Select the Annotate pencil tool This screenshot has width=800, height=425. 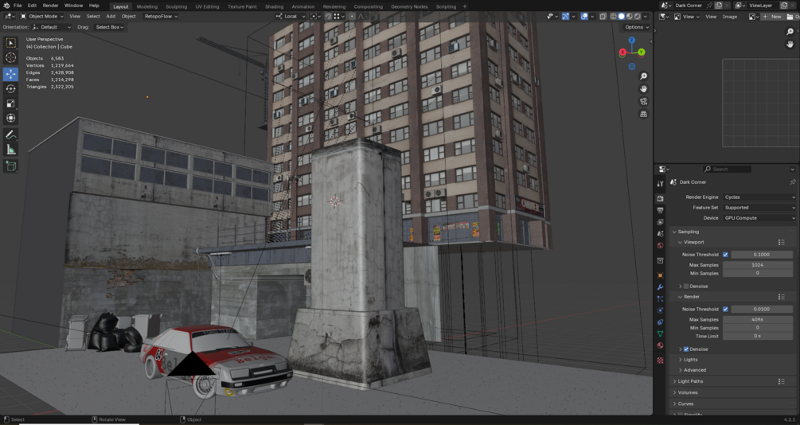click(10, 135)
